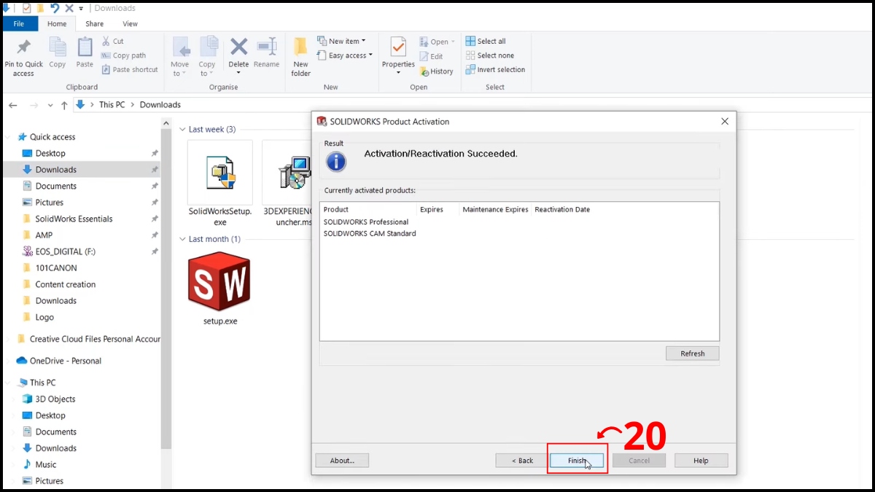Close the SOLIDWORKS Product Activation dialog
The height and width of the screenshot is (492, 875).
tap(725, 122)
